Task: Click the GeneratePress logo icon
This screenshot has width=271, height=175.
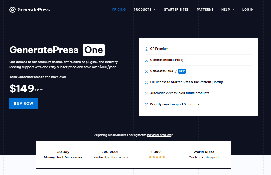Action: [x=12, y=9]
